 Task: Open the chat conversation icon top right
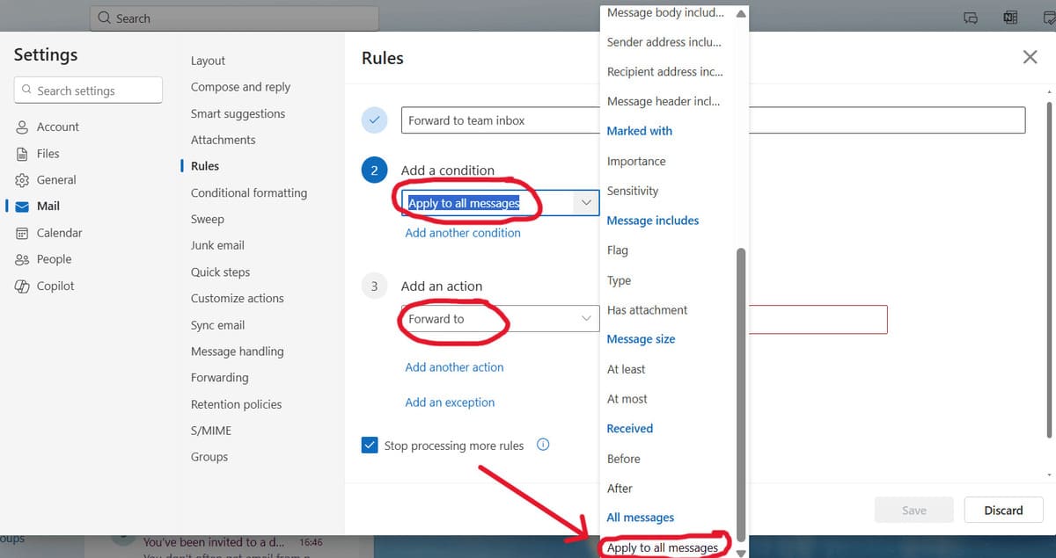[x=972, y=18]
